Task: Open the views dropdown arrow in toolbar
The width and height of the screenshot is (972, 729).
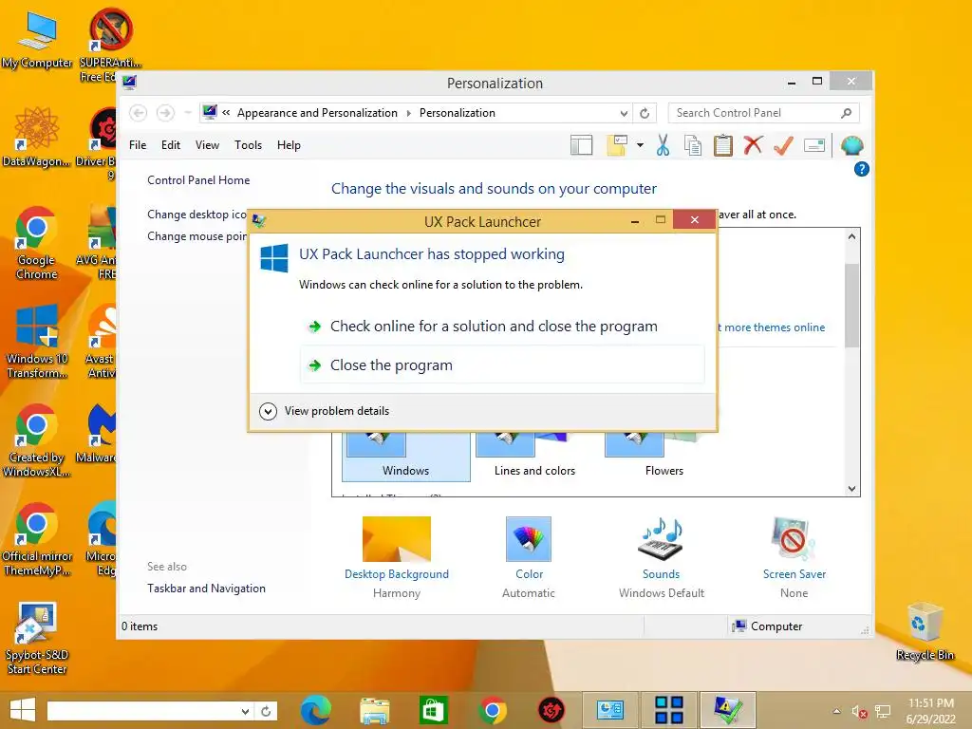Action: (640, 145)
